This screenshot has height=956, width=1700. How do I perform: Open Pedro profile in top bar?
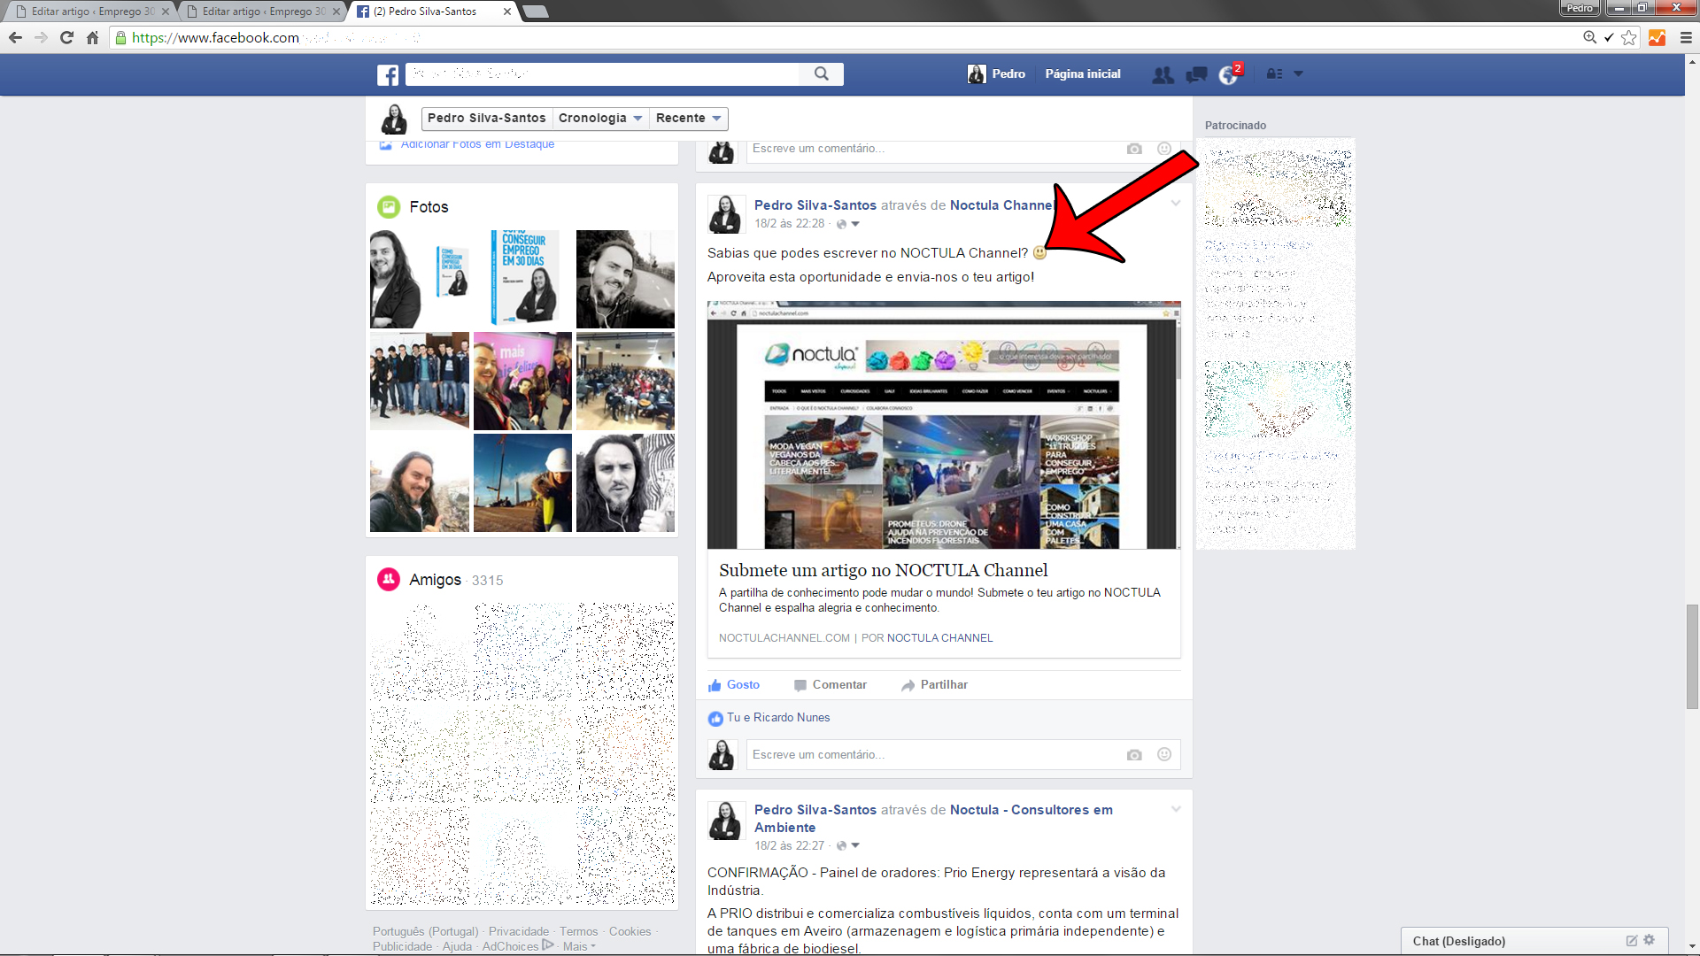(996, 74)
